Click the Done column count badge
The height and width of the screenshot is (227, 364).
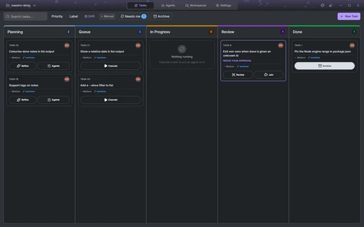354,32
